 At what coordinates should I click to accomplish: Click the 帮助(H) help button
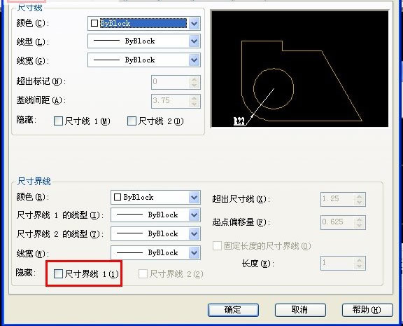367,310
